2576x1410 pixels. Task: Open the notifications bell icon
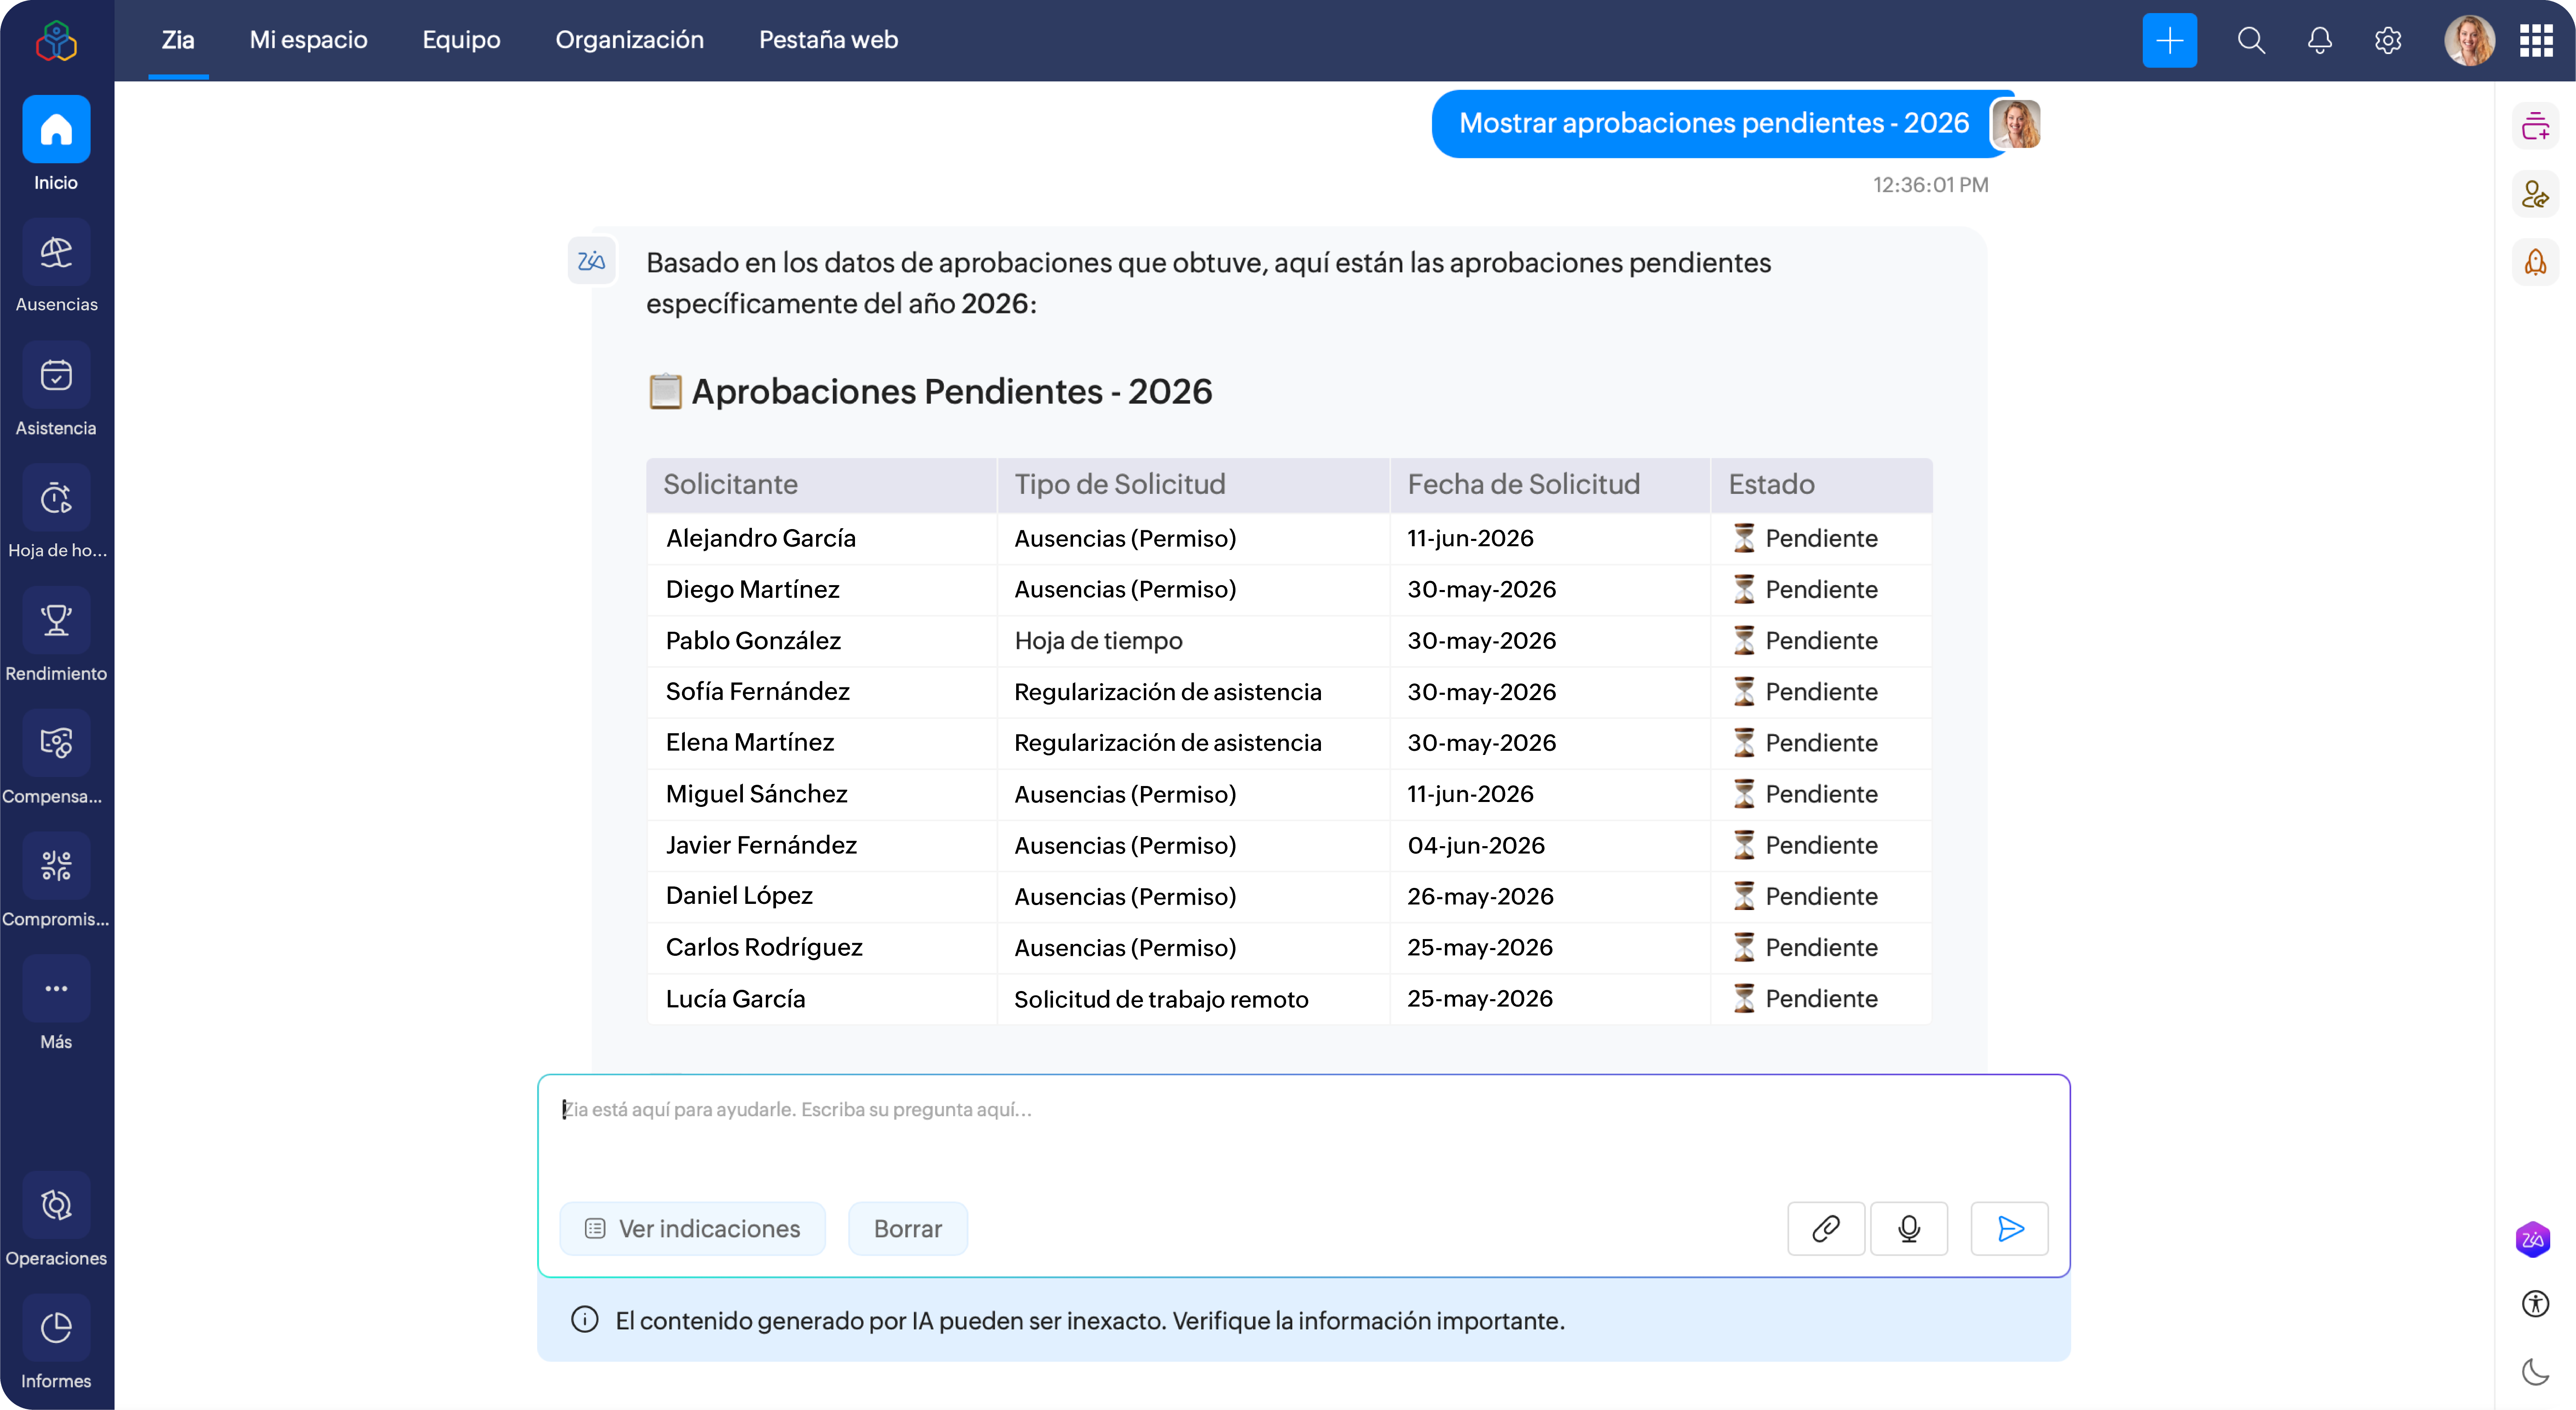[2319, 40]
